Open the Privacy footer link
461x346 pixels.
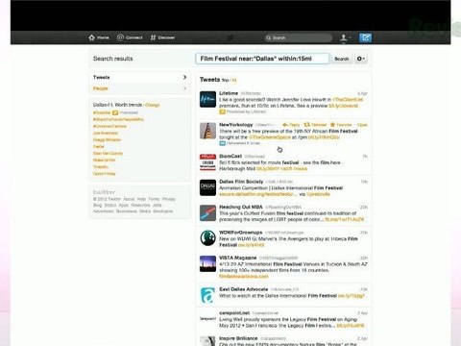169,199
